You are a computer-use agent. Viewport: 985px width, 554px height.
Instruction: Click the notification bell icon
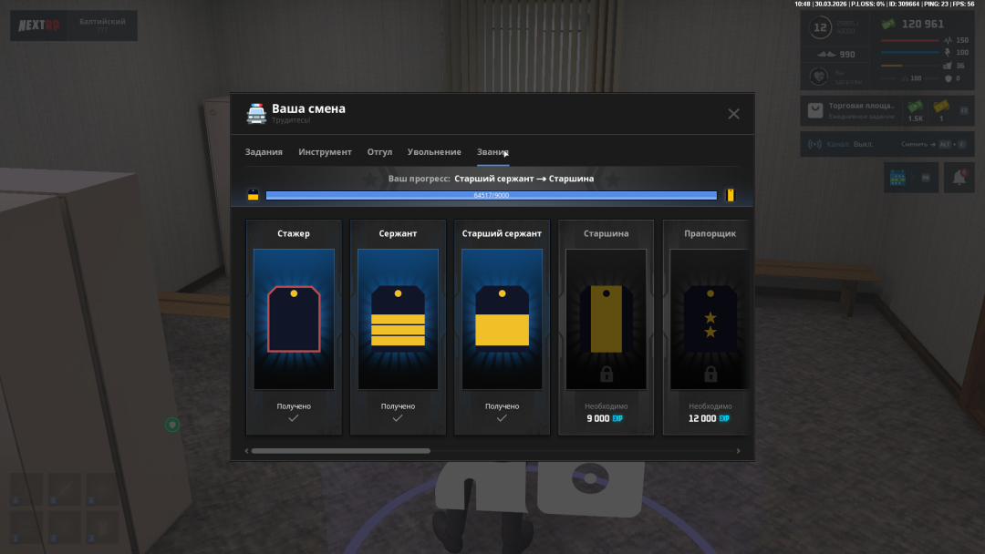(x=959, y=179)
